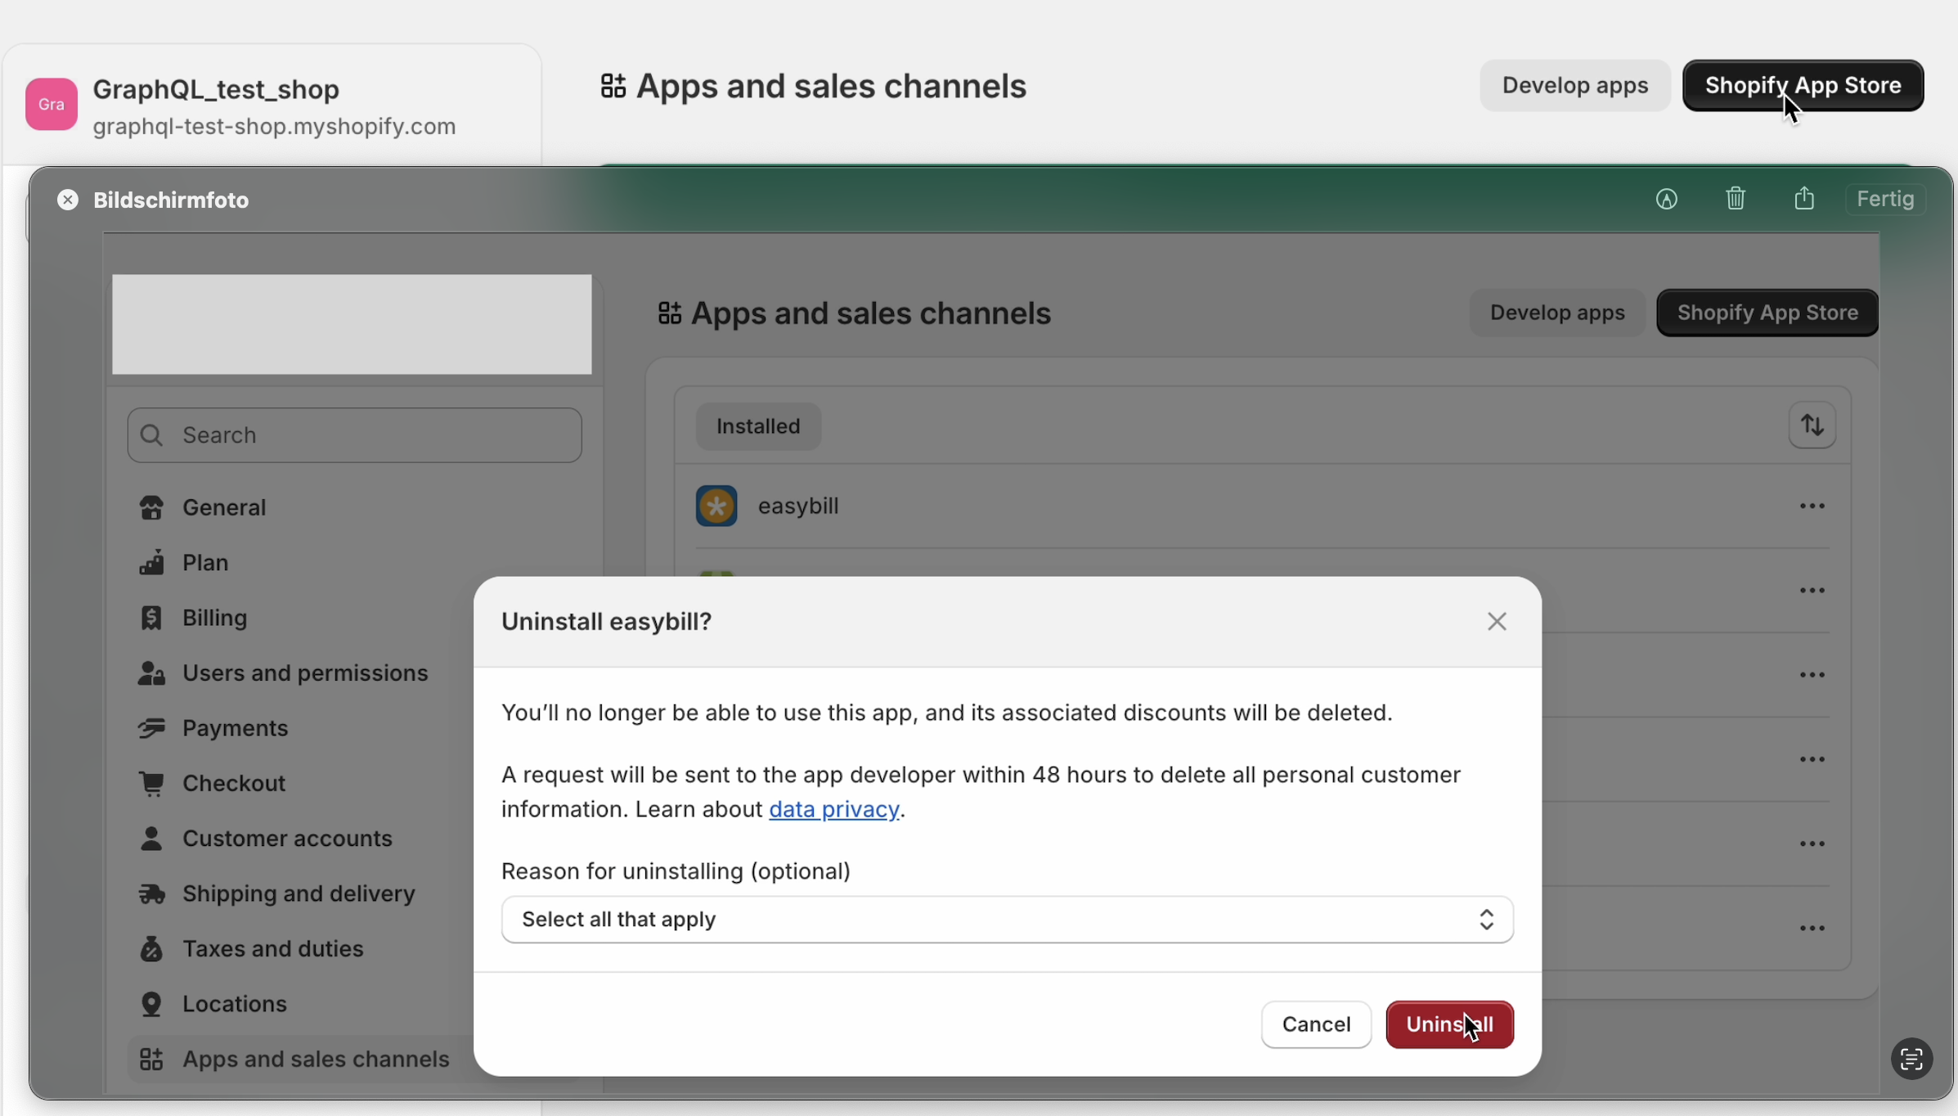Viewport: 1958px width, 1116px height.
Task: Click the Payments card icon
Action: [x=151, y=728]
